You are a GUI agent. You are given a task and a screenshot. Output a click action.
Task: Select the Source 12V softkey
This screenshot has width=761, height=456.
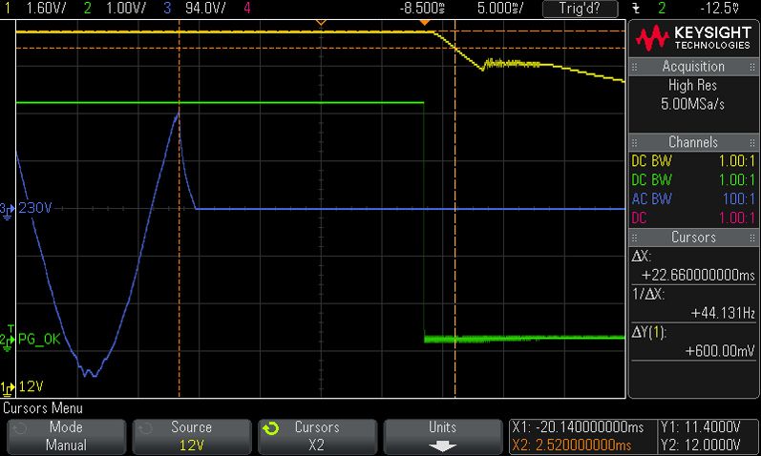191,436
